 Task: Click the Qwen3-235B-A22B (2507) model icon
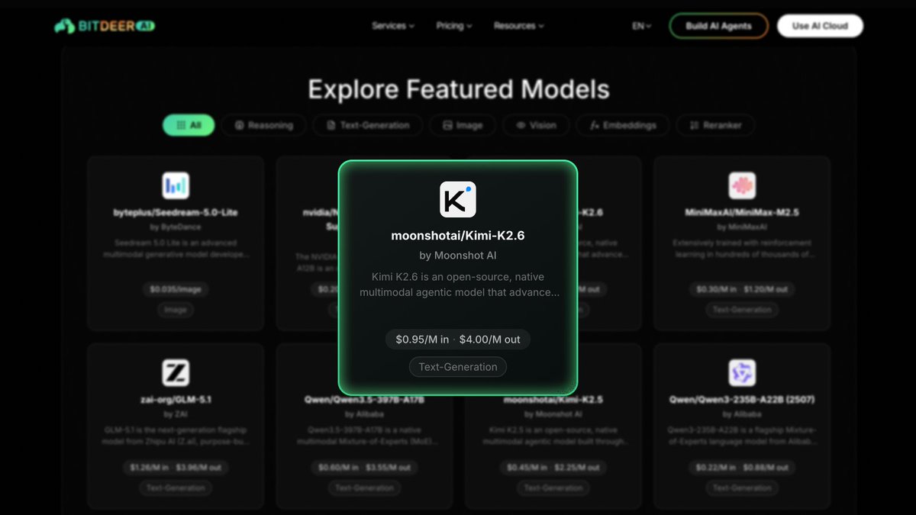742,373
